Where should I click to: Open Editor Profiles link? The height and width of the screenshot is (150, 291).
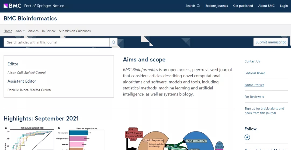point(254,85)
